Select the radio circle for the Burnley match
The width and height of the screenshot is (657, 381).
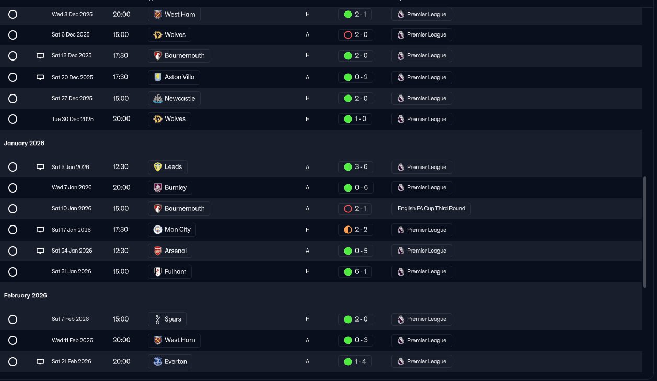13,188
